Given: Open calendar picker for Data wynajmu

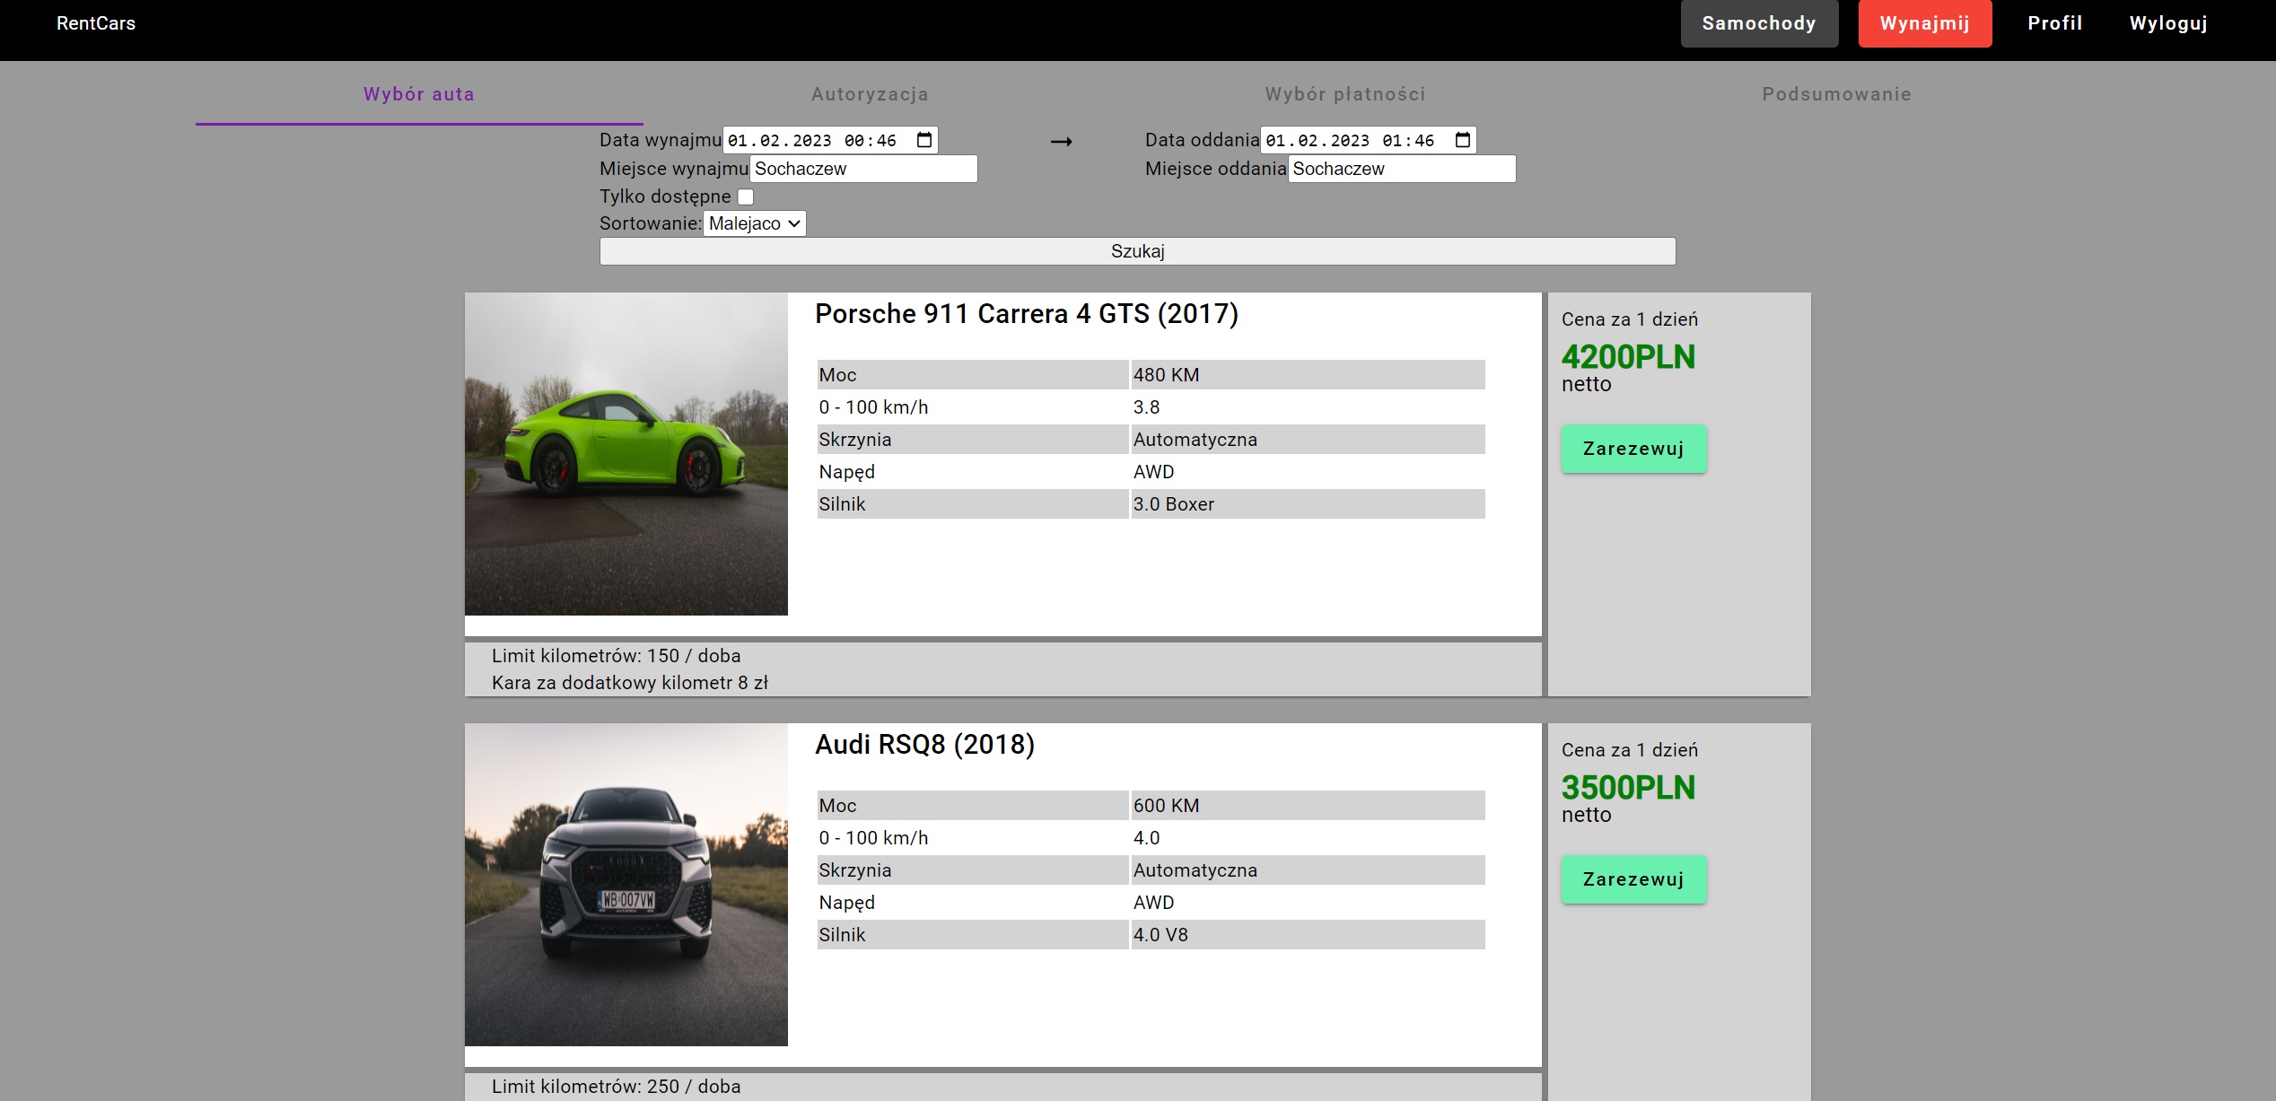Looking at the screenshot, I should [924, 140].
